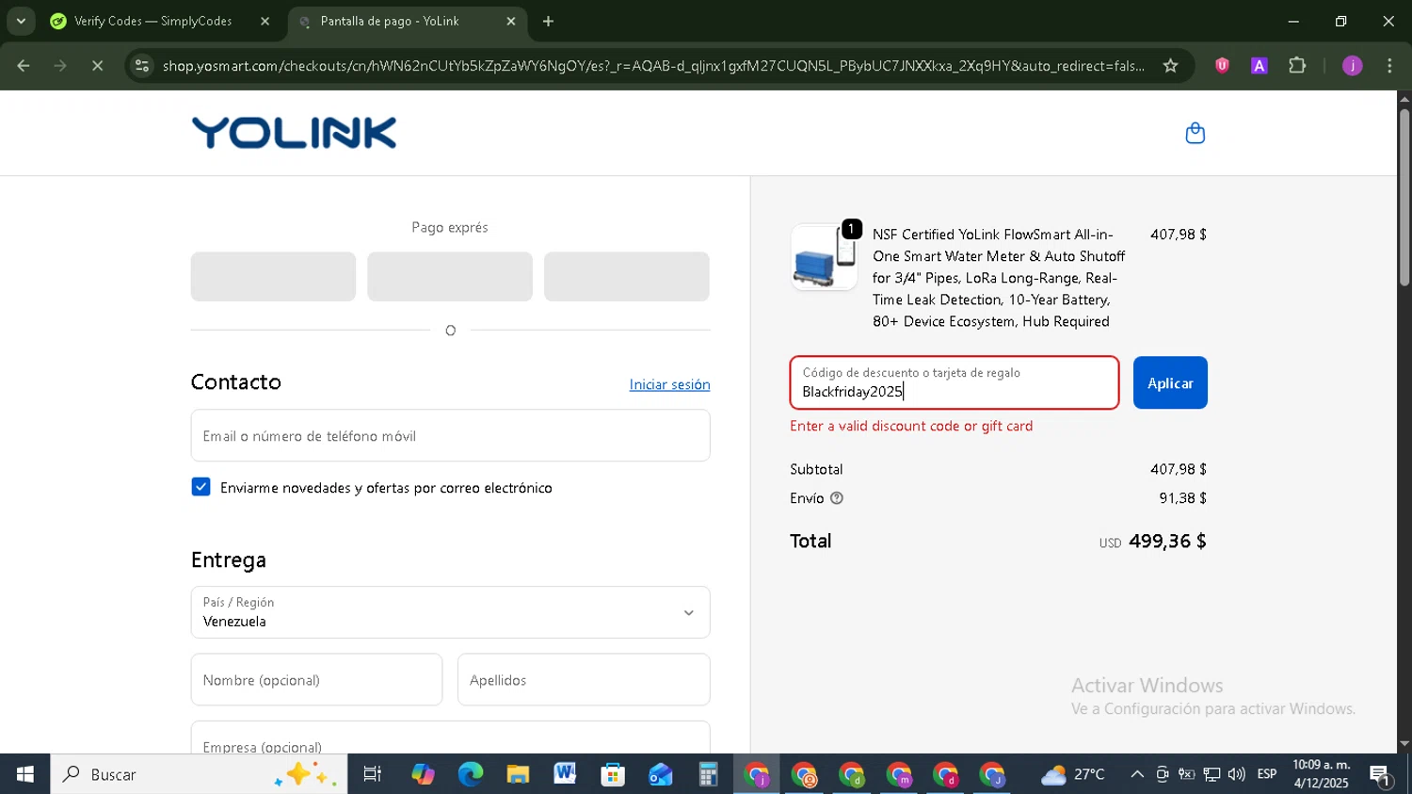Click the weather 27°C widget
Image resolution: width=1412 pixels, height=794 pixels.
click(x=1073, y=774)
